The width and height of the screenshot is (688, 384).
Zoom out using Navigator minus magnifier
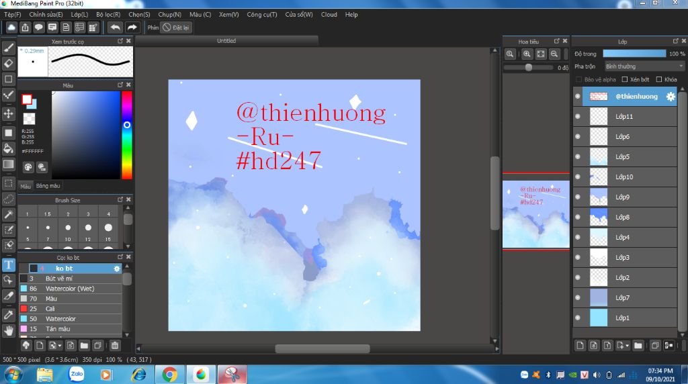pyautogui.click(x=554, y=54)
